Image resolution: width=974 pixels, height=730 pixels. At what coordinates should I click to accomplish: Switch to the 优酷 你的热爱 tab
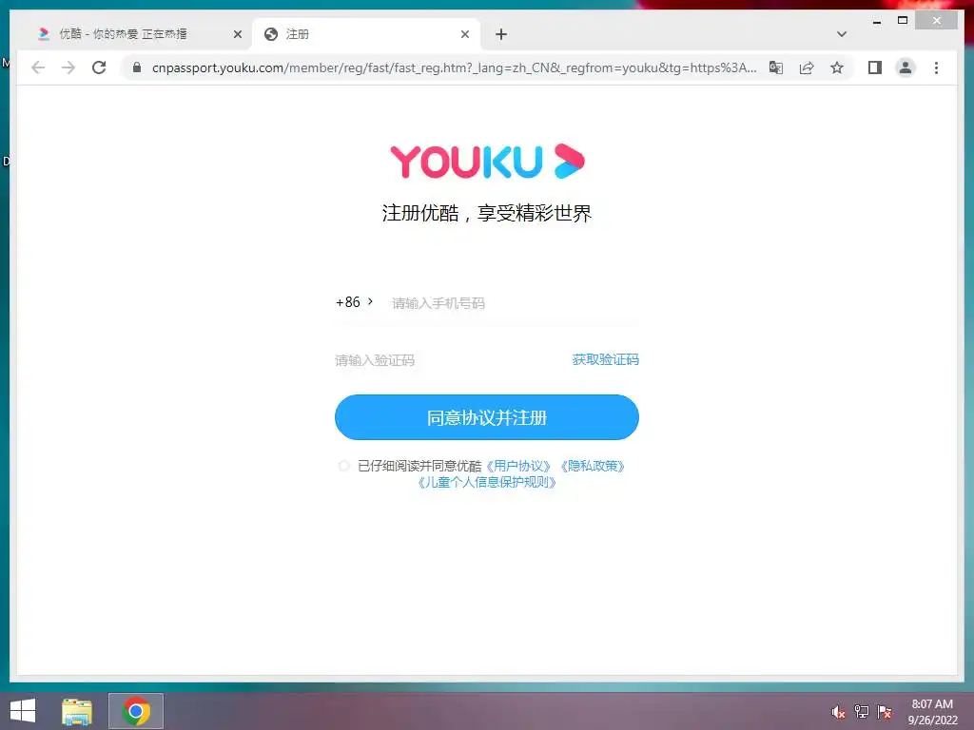[123, 34]
